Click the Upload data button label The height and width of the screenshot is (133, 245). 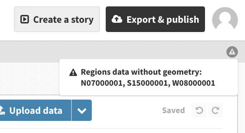(x=36, y=111)
